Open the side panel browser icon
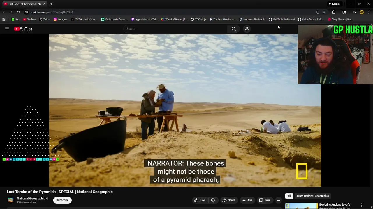The image size is (373, 209). (x=344, y=12)
